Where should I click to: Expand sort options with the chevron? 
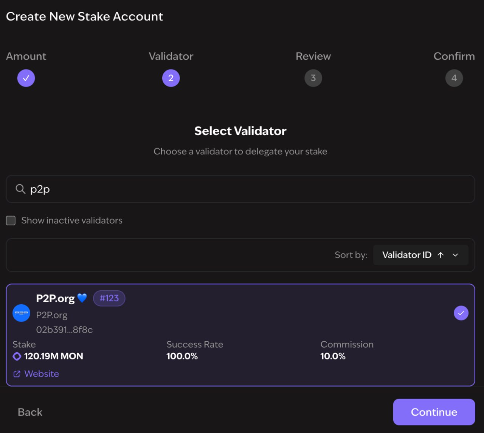456,255
